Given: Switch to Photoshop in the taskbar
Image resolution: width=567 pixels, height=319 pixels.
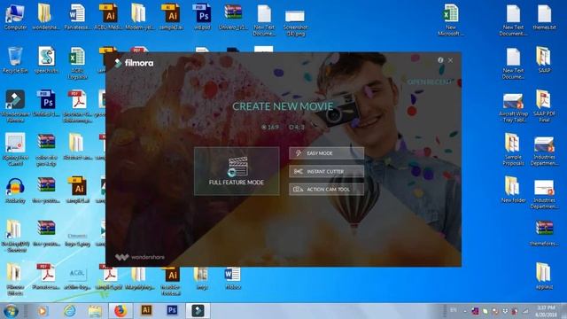Looking at the screenshot, I should [172, 311].
